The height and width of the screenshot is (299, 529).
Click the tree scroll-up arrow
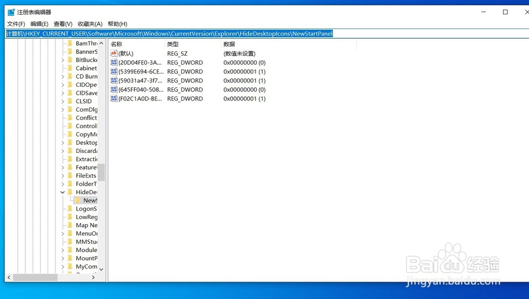point(101,43)
